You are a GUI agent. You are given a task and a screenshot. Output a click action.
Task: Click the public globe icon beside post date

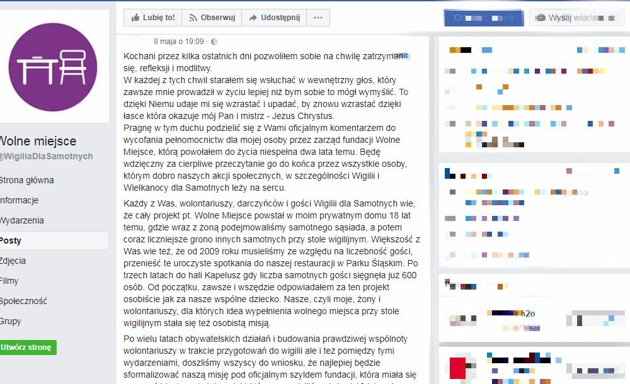pos(214,42)
